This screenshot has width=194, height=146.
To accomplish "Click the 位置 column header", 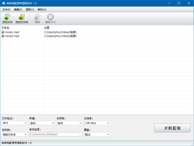I will pyautogui.click(x=47, y=28).
